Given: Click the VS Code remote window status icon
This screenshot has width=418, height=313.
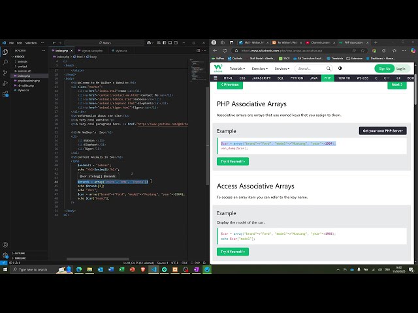Looking at the screenshot, I should coord(3,263).
